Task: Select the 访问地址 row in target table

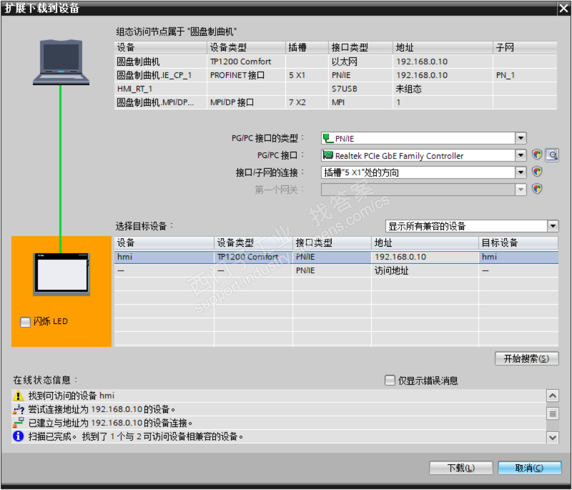Action: click(x=336, y=271)
